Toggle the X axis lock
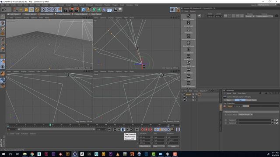 (44, 10)
